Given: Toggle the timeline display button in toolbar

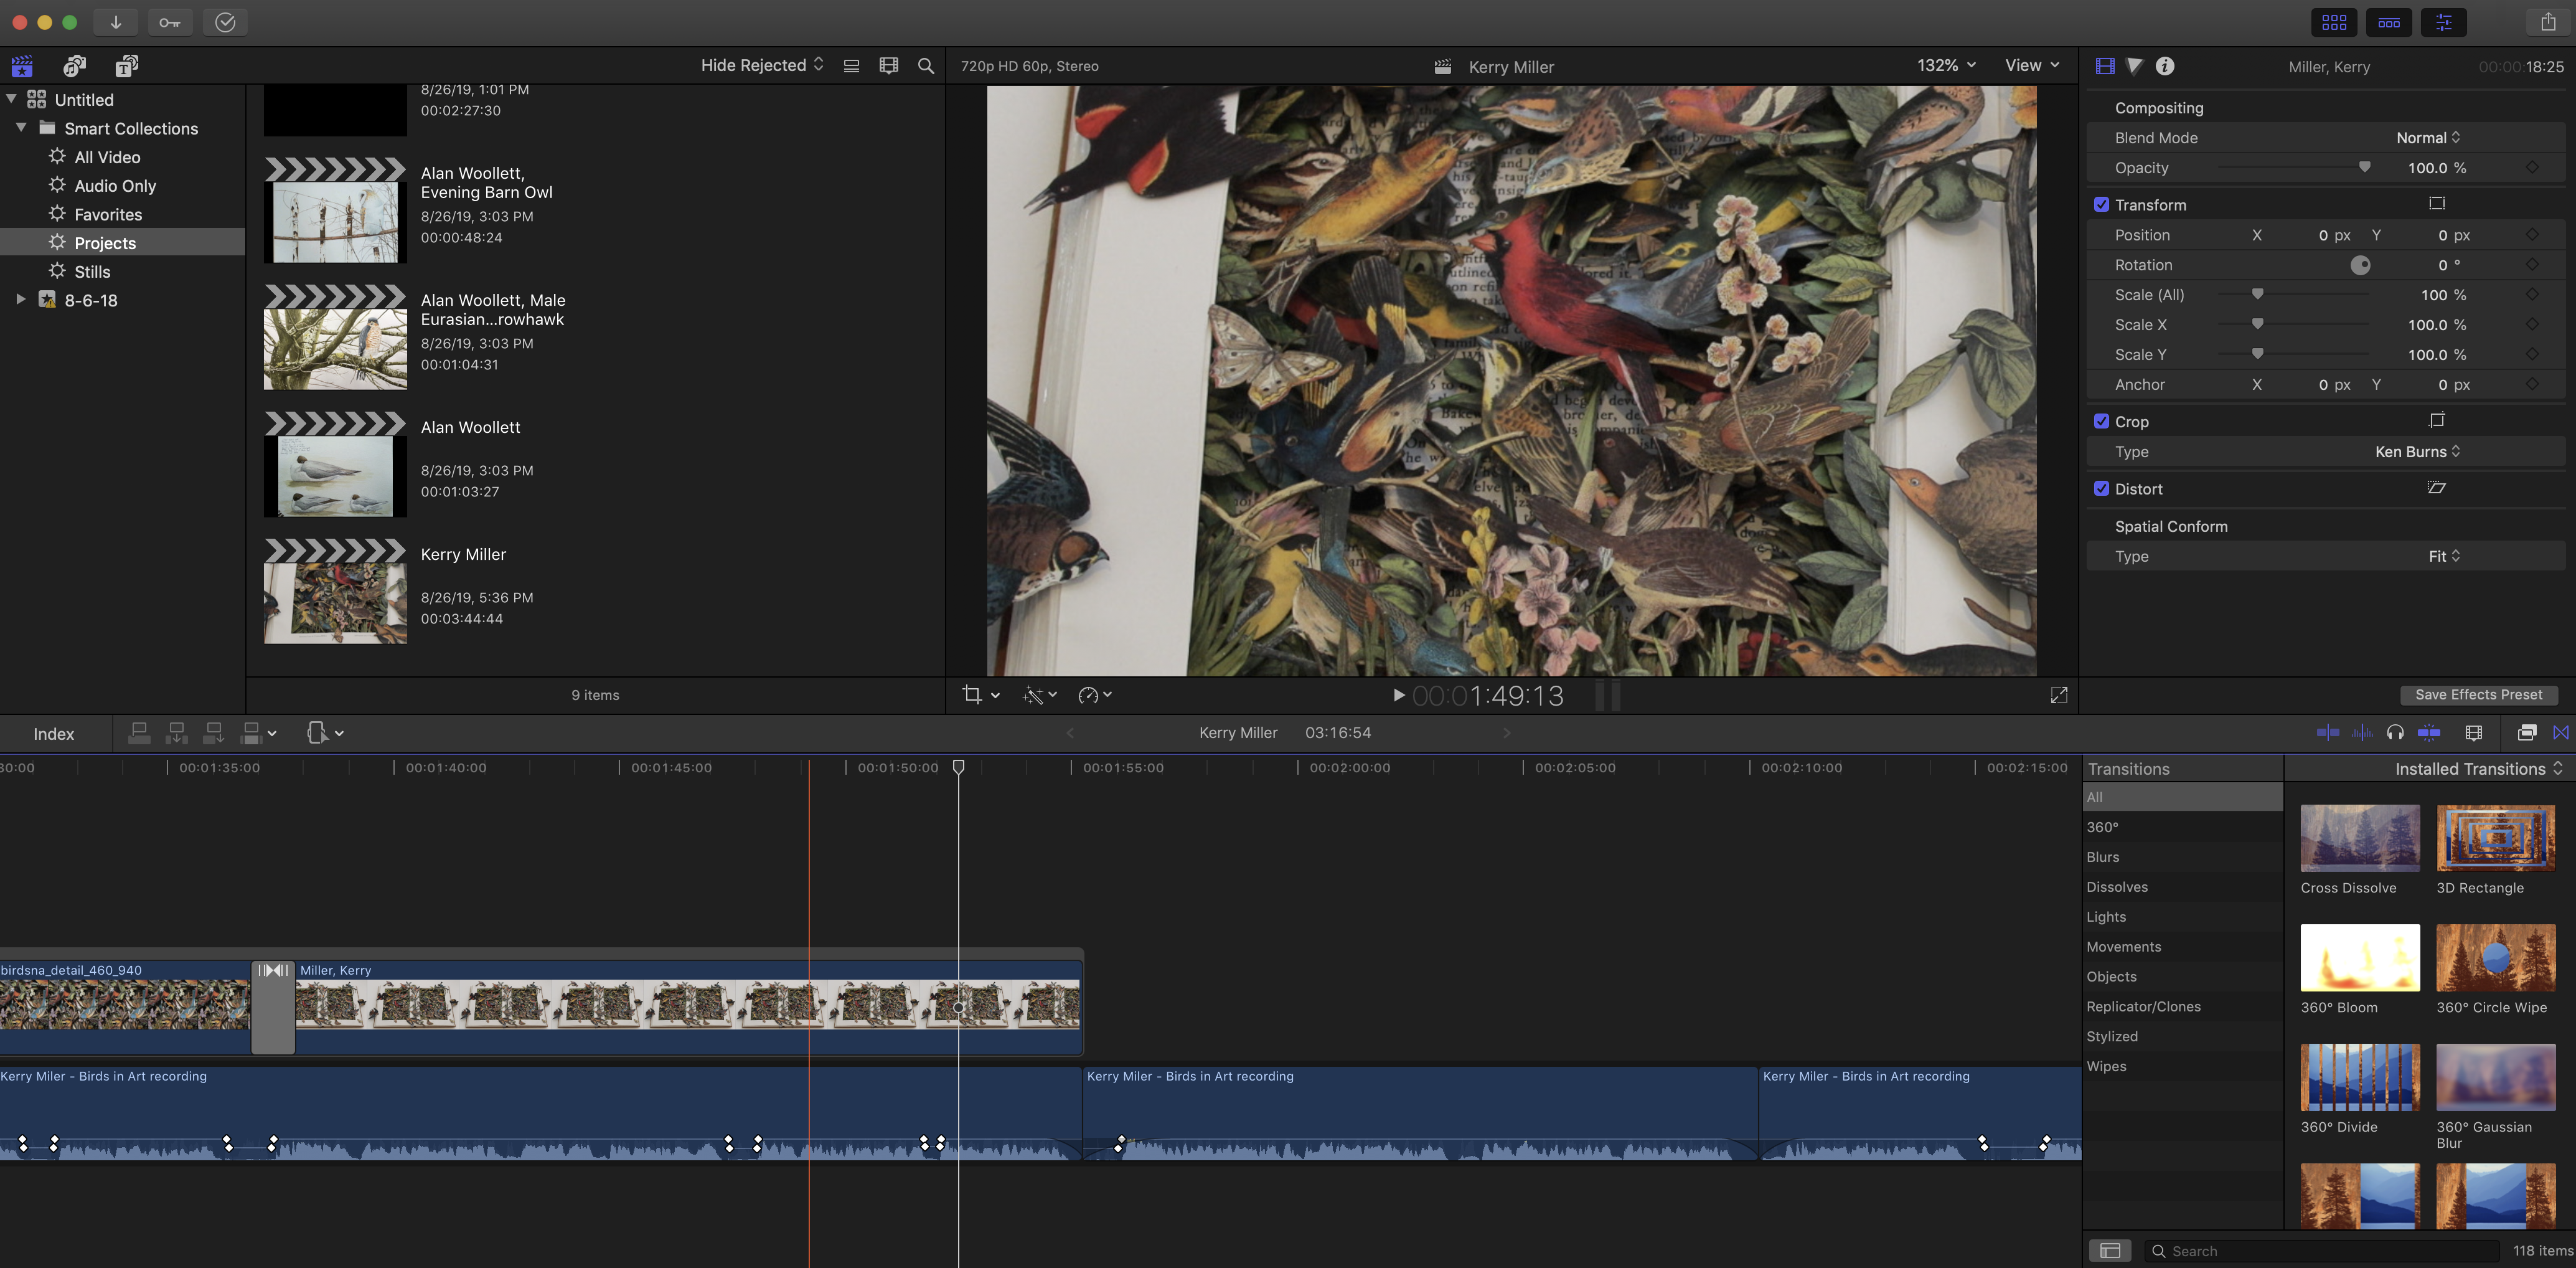Looking at the screenshot, I should [x=2389, y=22].
